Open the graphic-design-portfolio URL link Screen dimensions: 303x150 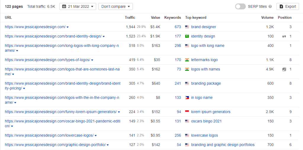pyautogui.click(x=55, y=145)
